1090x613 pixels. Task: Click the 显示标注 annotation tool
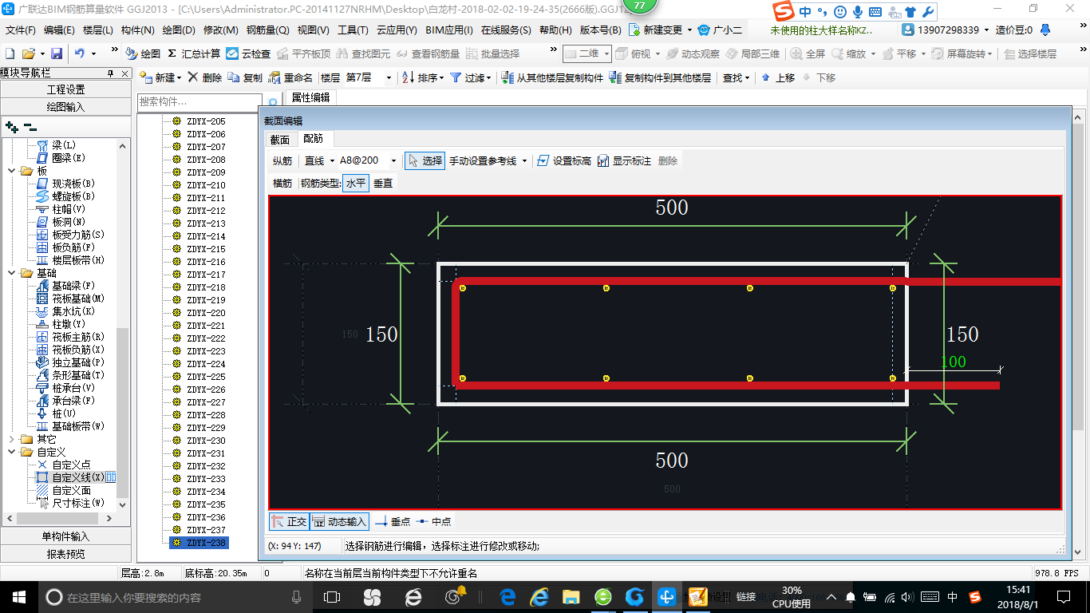point(625,160)
